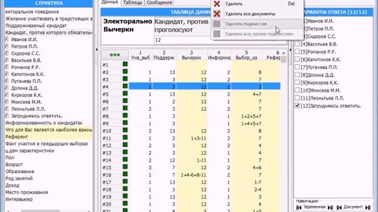Select Интервьюер in the structure list
The width and height of the screenshot is (378, 212).
click(x=19, y=199)
